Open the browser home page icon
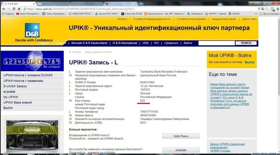 tap(19, 9)
